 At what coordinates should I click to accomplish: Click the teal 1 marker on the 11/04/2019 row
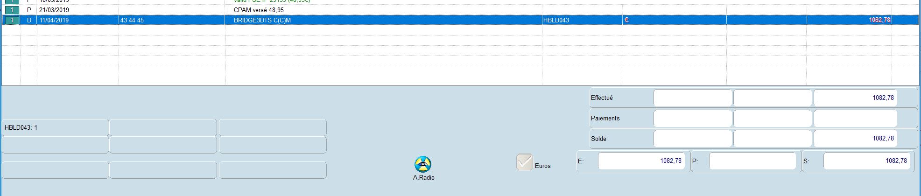point(12,20)
